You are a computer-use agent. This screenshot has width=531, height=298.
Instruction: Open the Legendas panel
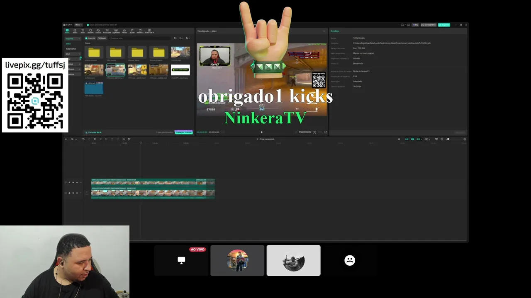[116, 31]
